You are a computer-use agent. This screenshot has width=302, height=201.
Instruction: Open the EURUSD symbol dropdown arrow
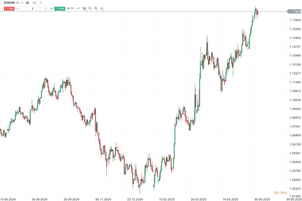pos(22,2)
